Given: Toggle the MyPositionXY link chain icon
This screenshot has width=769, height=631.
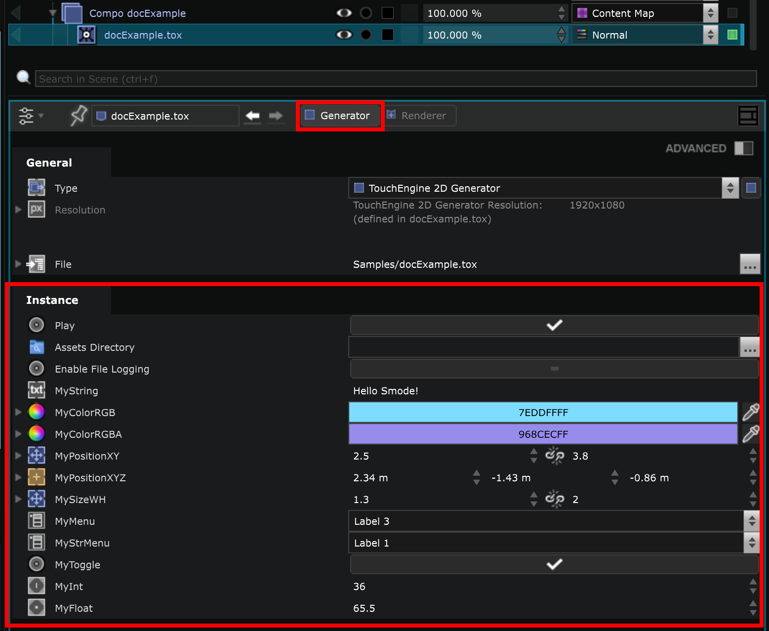Looking at the screenshot, I should 555,456.
